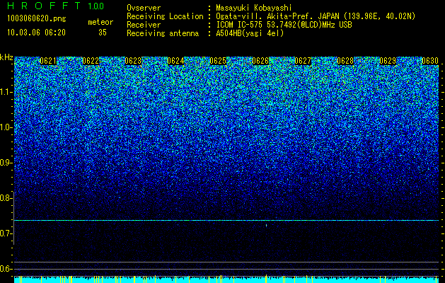445x283 pixels.
Task: Click the Receiving antenna field label
Action: click(163, 33)
